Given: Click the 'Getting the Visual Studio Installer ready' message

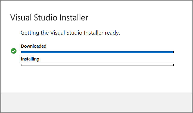Looking at the screenshot, I should [70, 33].
